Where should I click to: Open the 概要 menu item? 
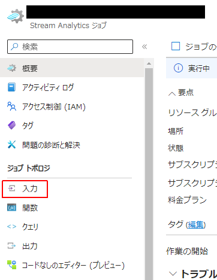click(72, 68)
